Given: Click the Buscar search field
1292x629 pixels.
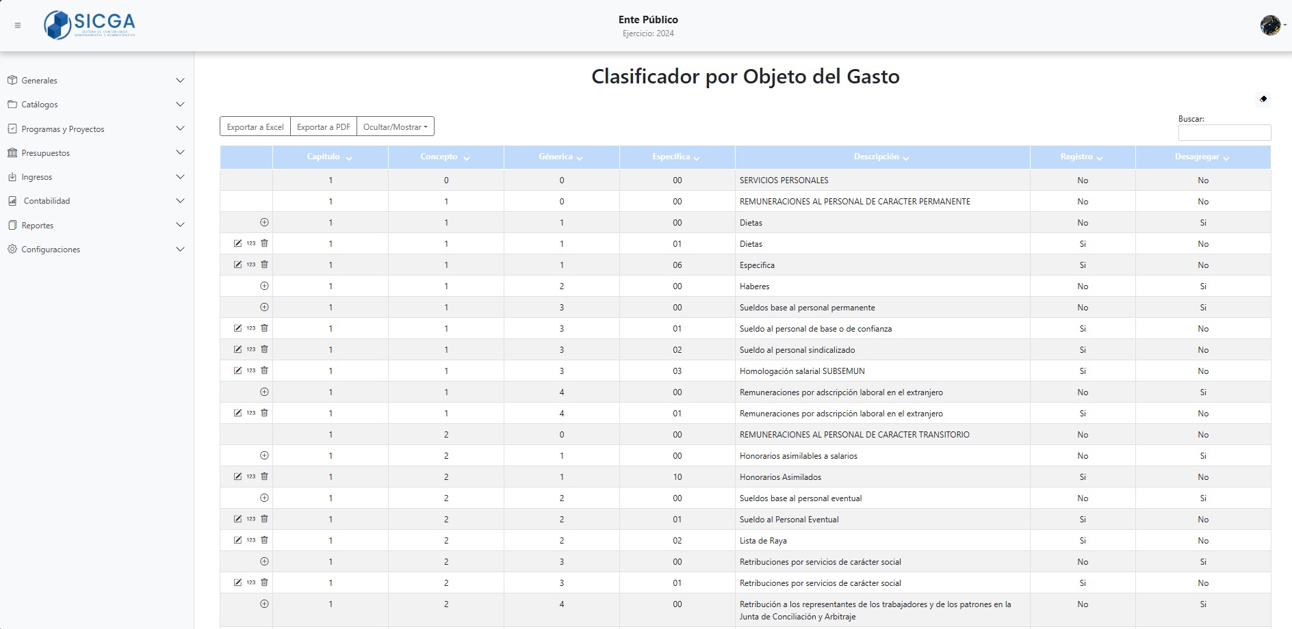Looking at the screenshot, I should coord(1224,133).
